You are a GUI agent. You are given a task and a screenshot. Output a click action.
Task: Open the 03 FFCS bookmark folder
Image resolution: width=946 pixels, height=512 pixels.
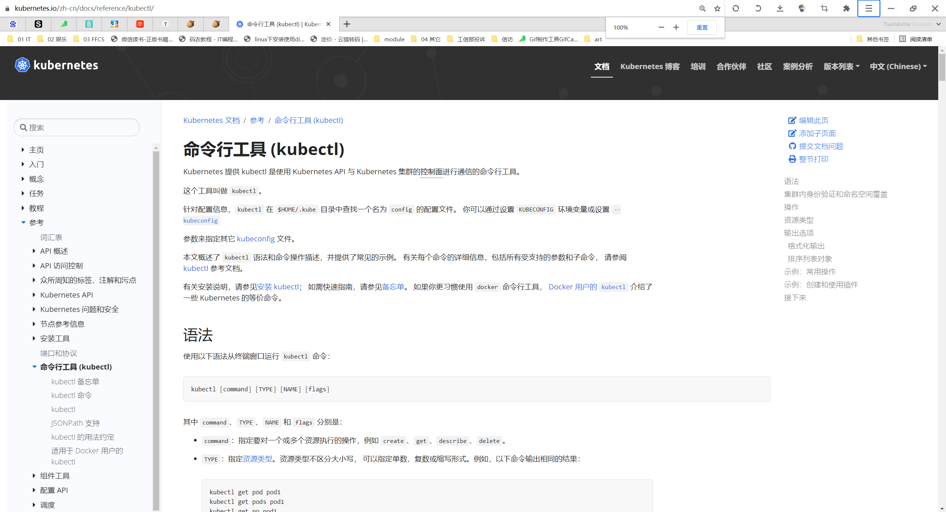(89, 39)
